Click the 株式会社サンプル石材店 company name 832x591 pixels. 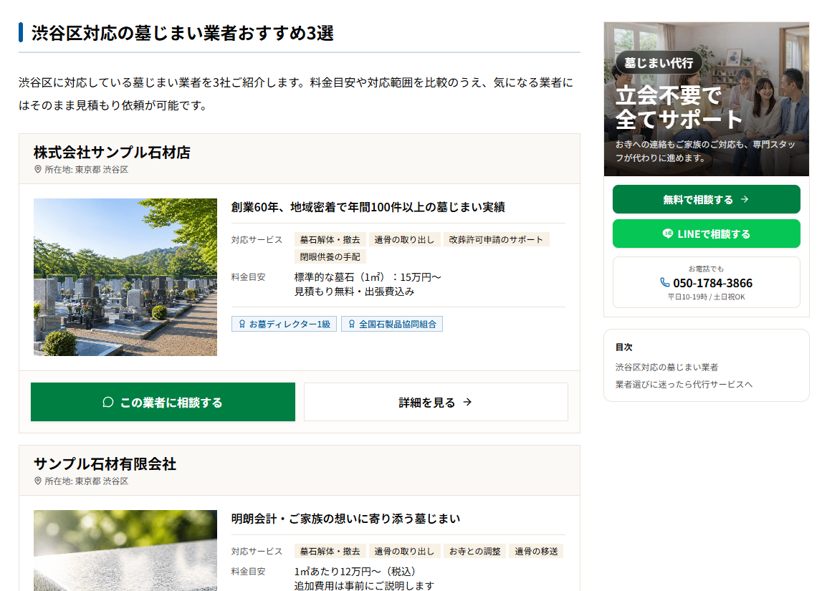tap(112, 153)
